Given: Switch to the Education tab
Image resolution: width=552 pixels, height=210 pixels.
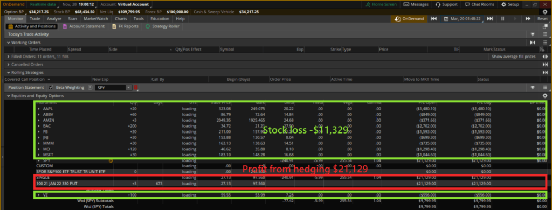Looking at the screenshot, I should (160, 19).
